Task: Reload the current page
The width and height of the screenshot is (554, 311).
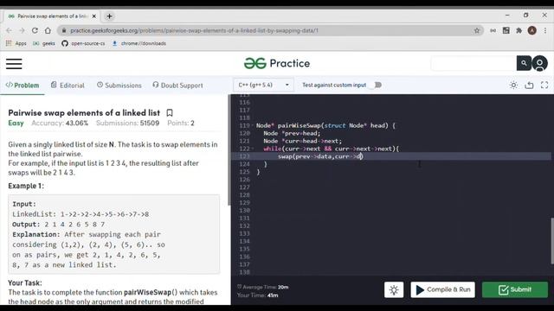Action: [x=35, y=31]
